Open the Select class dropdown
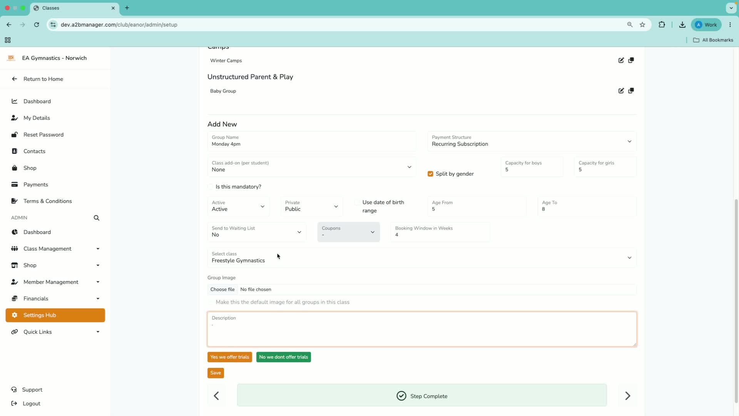The image size is (739, 416). [x=421, y=258]
